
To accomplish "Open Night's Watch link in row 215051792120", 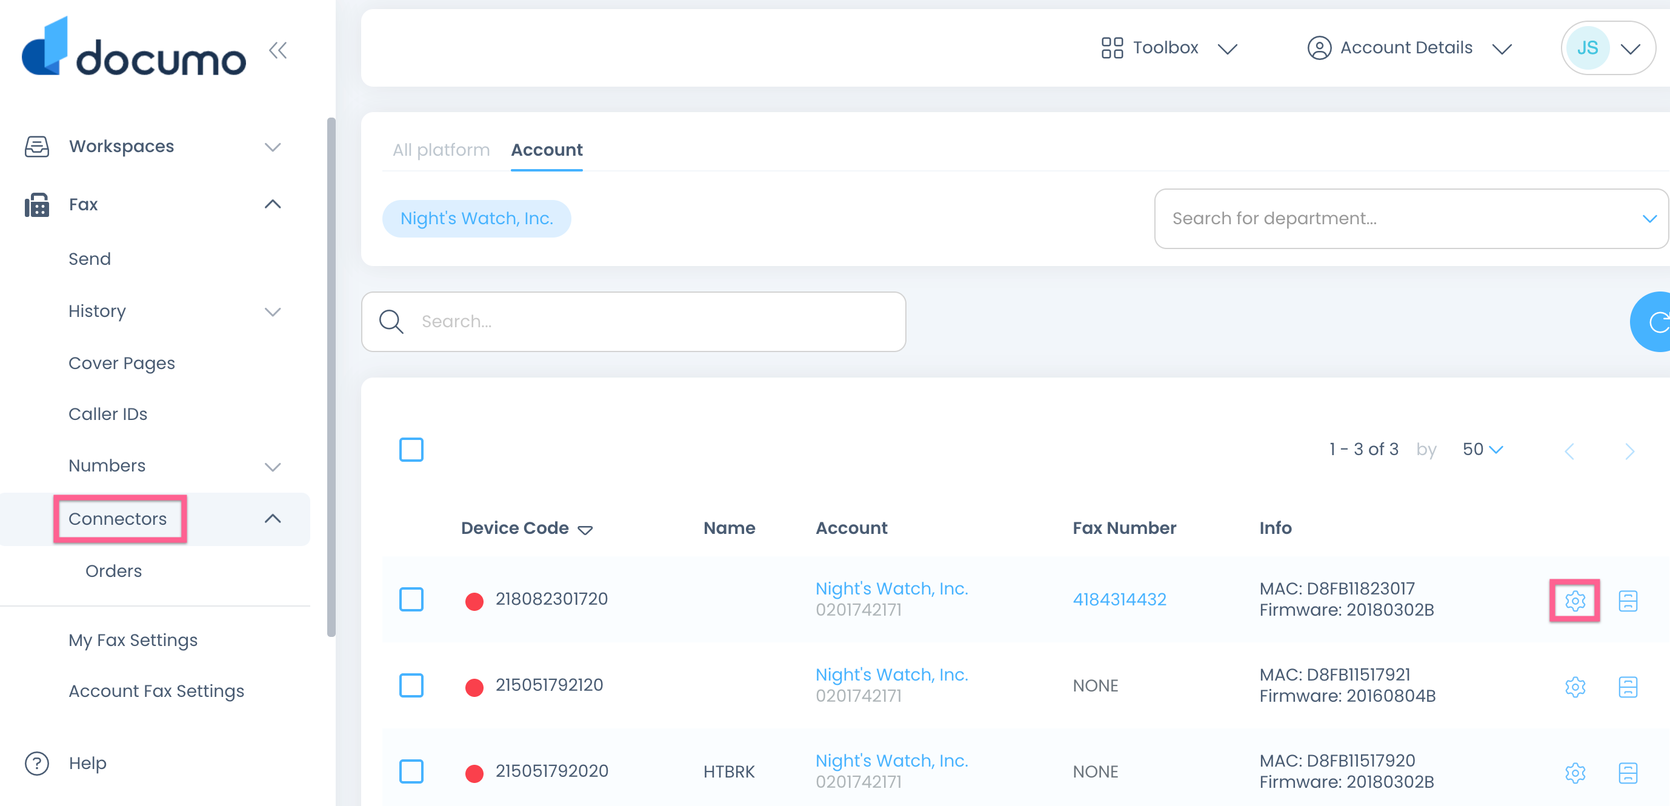I will [x=891, y=675].
